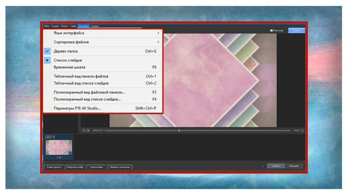The height and width of the screenshot is (195, 348).
Task: Click the slide list horizontal scrollbar
Action: tap(174, 162)
